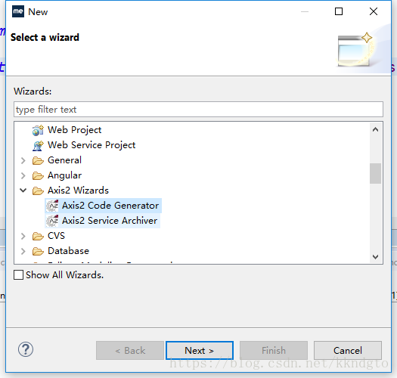Click the Next button
The width and height of the screenshot is (397, 378).
pos(200,350)
